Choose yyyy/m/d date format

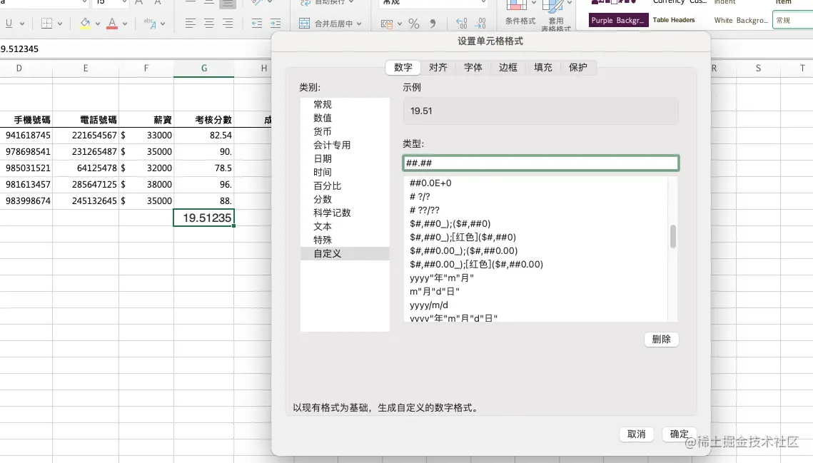pyautogui.click(x=536, y=305)
